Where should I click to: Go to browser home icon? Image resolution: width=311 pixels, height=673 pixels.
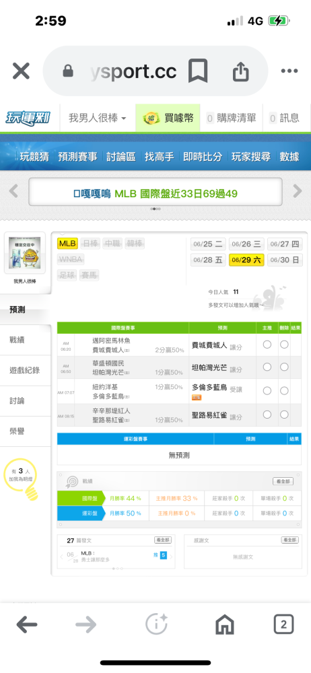pos(225,625)
